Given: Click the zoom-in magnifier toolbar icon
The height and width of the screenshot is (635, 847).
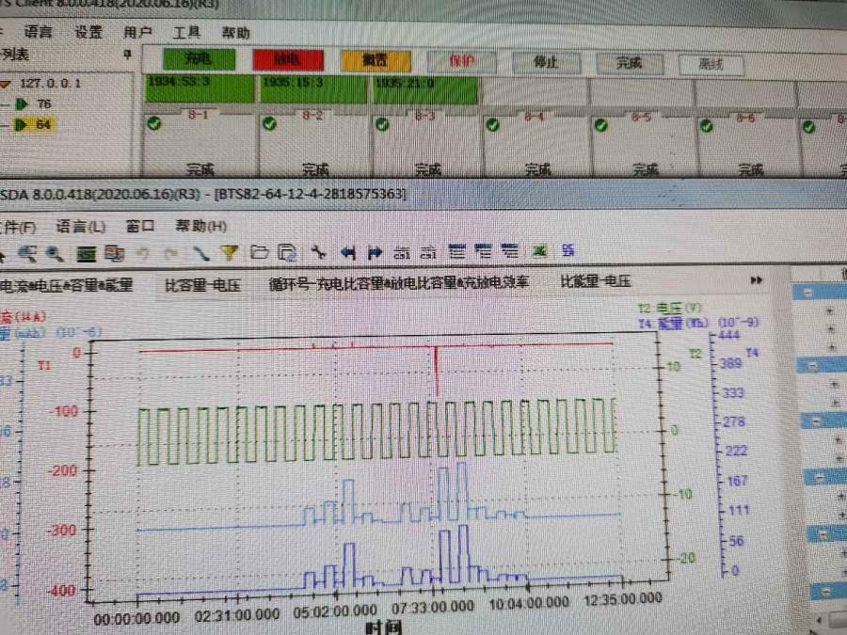Looking at the screenshot, I should (27, 252).
